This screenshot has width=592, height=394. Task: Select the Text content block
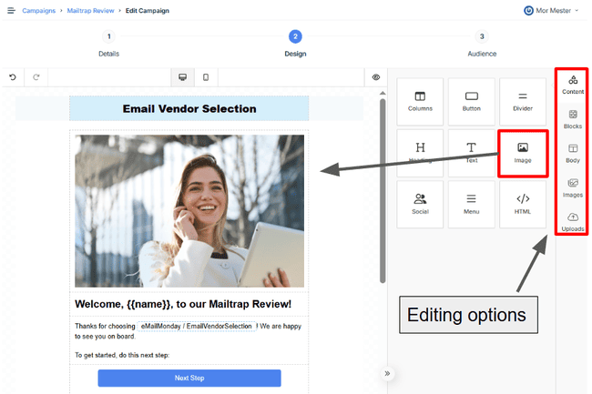[x=471, y=153]
